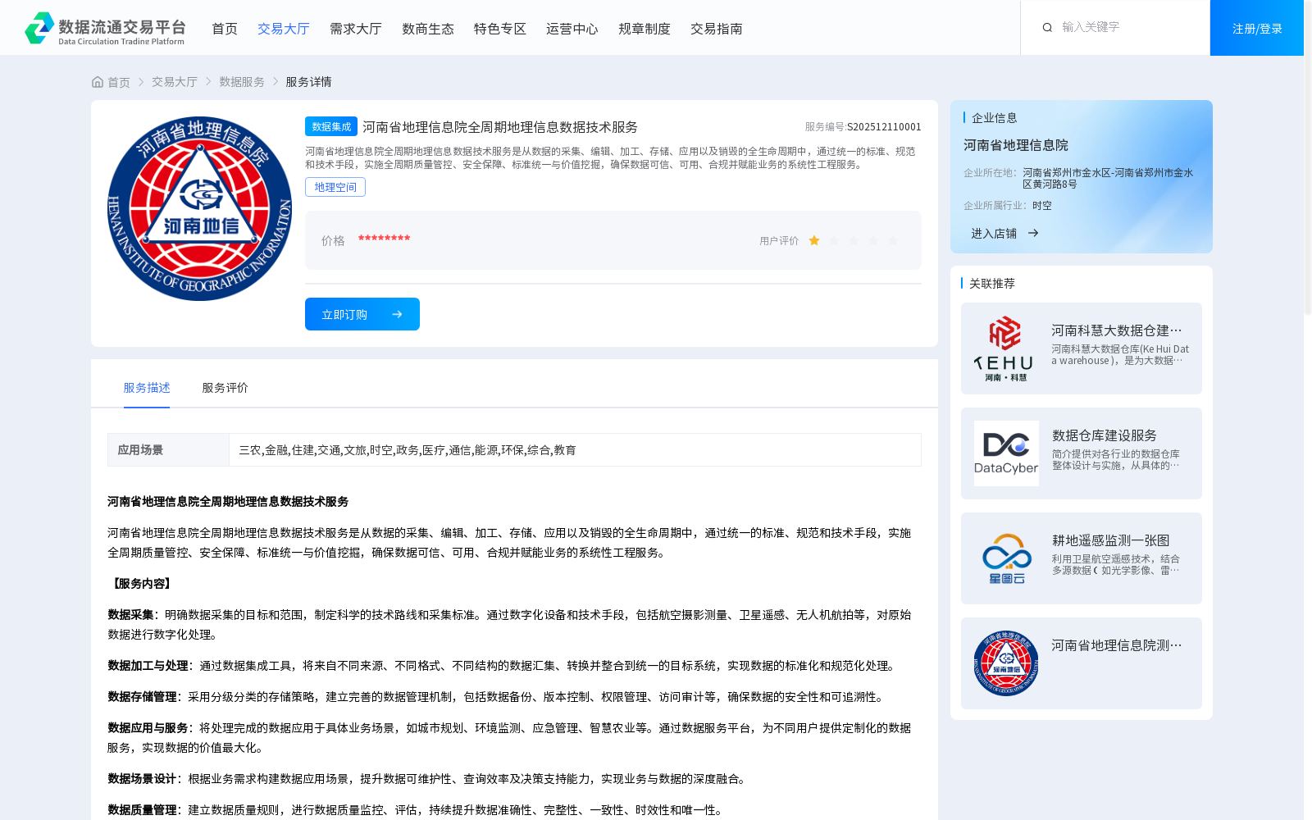Click the 河南省地理信息院 company name
Screen dimensions: 1312x820
point(1016,145)
